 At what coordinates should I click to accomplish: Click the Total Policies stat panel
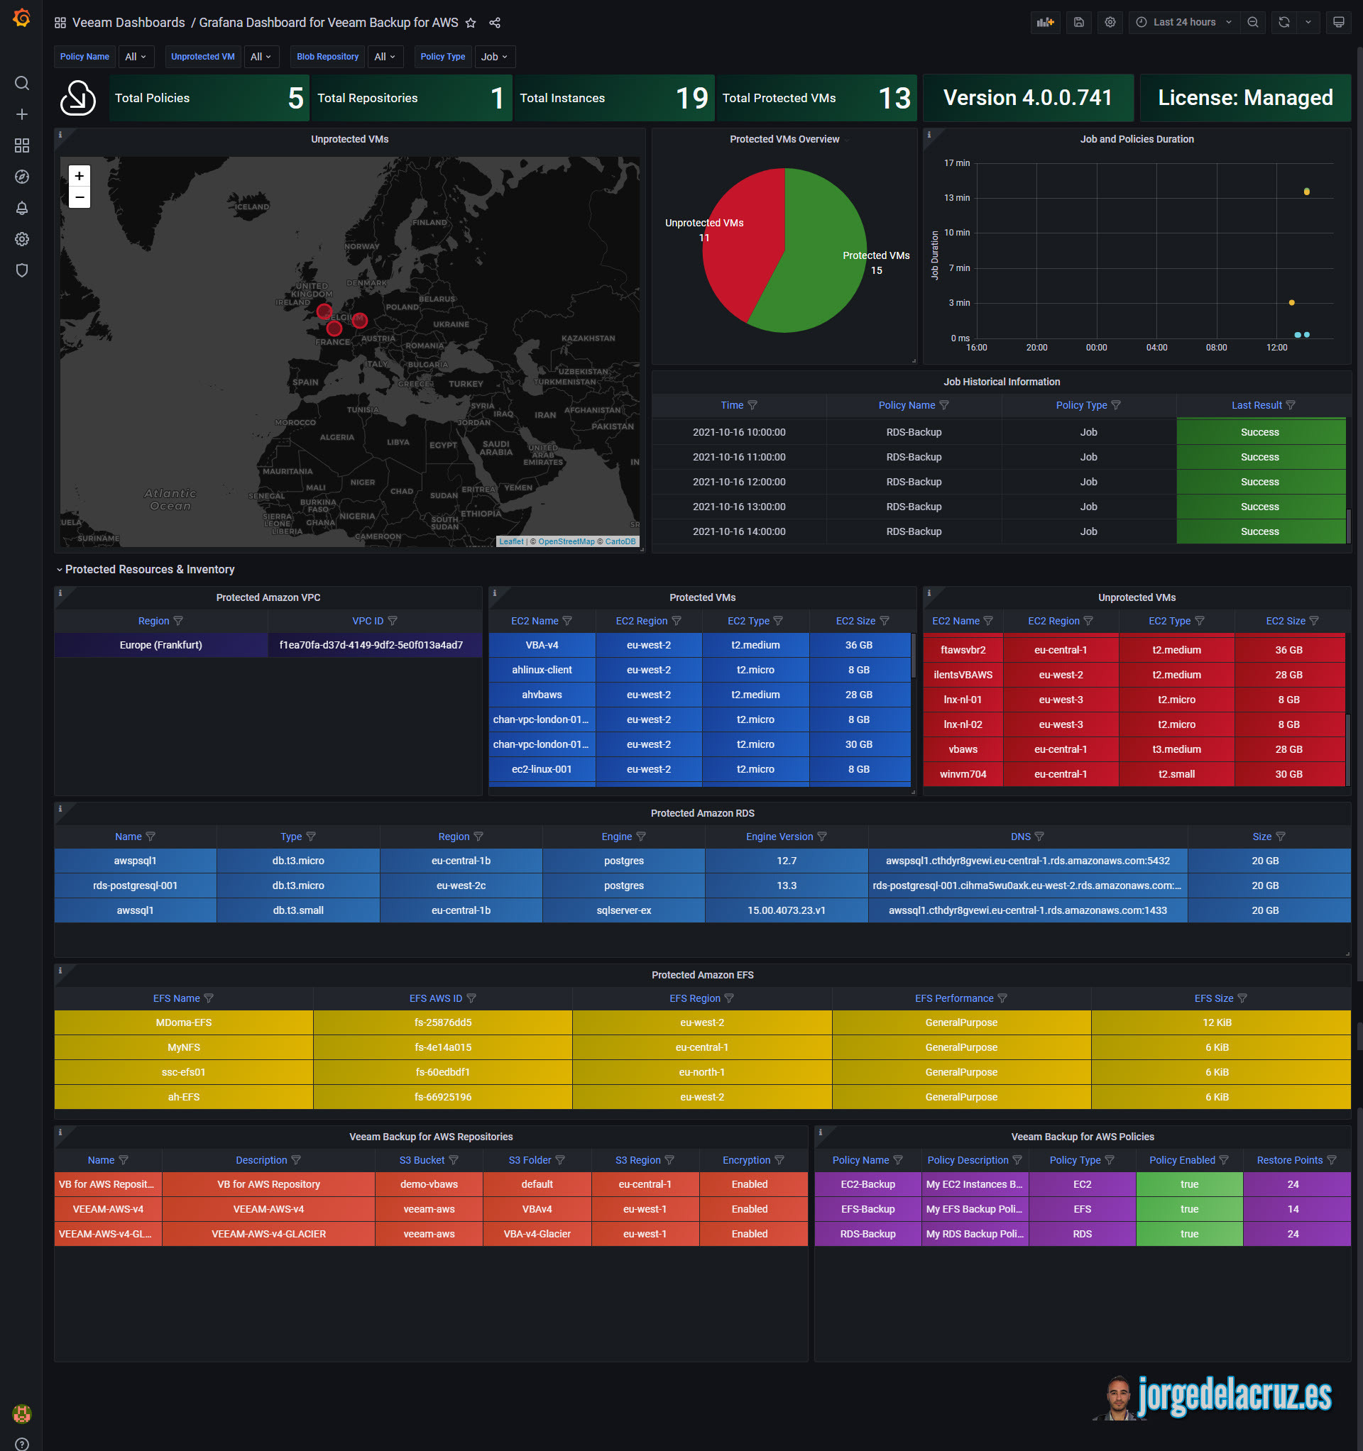209,98
